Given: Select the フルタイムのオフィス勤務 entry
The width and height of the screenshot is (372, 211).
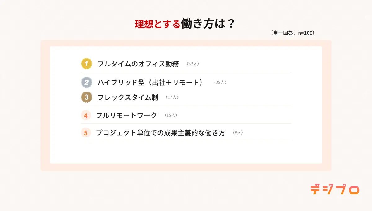Looking at the screenshot, I should click(x=138, y=64).
